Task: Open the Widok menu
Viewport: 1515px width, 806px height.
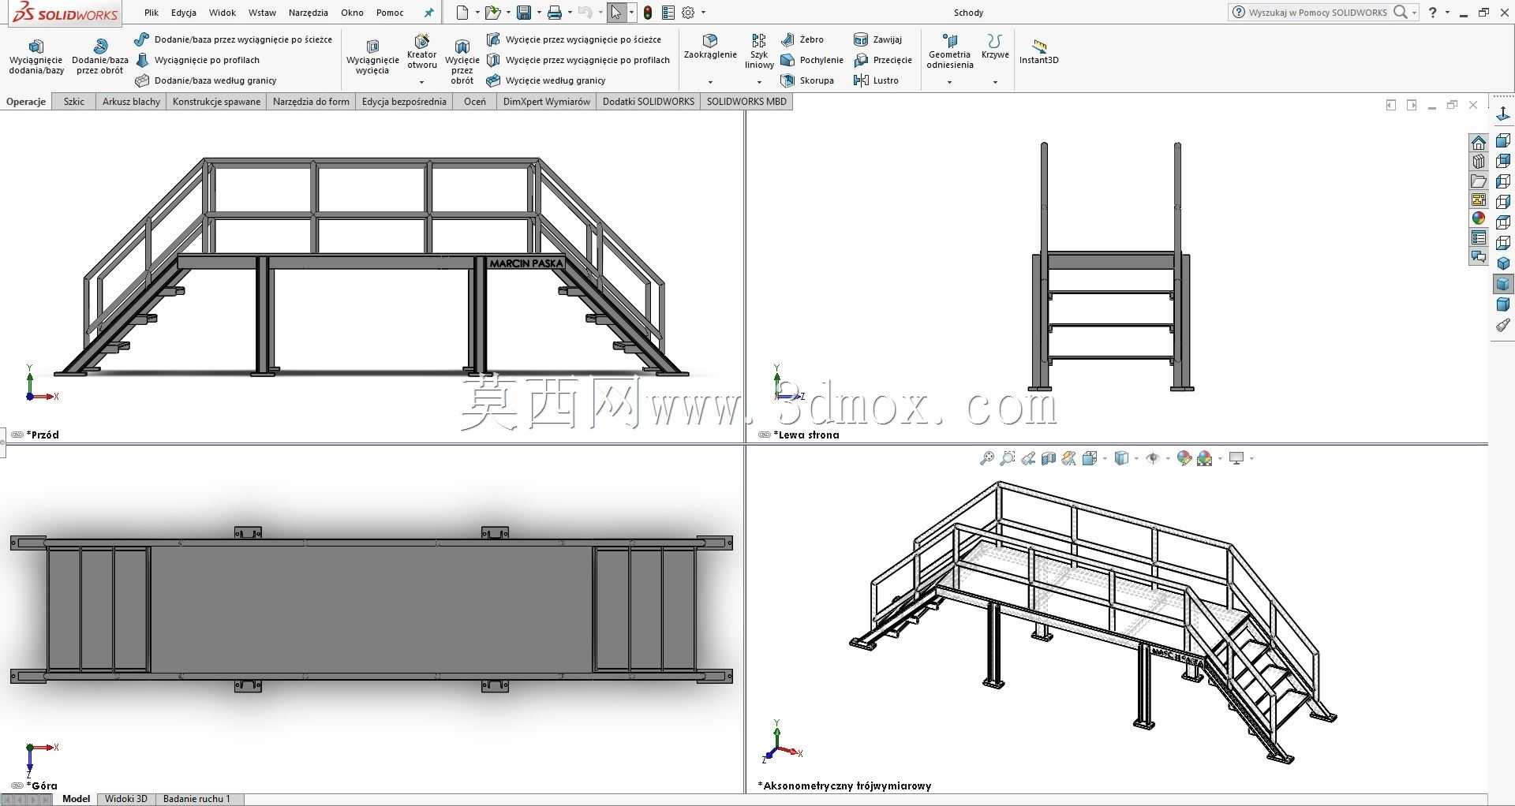Action: tap(223, 13)
